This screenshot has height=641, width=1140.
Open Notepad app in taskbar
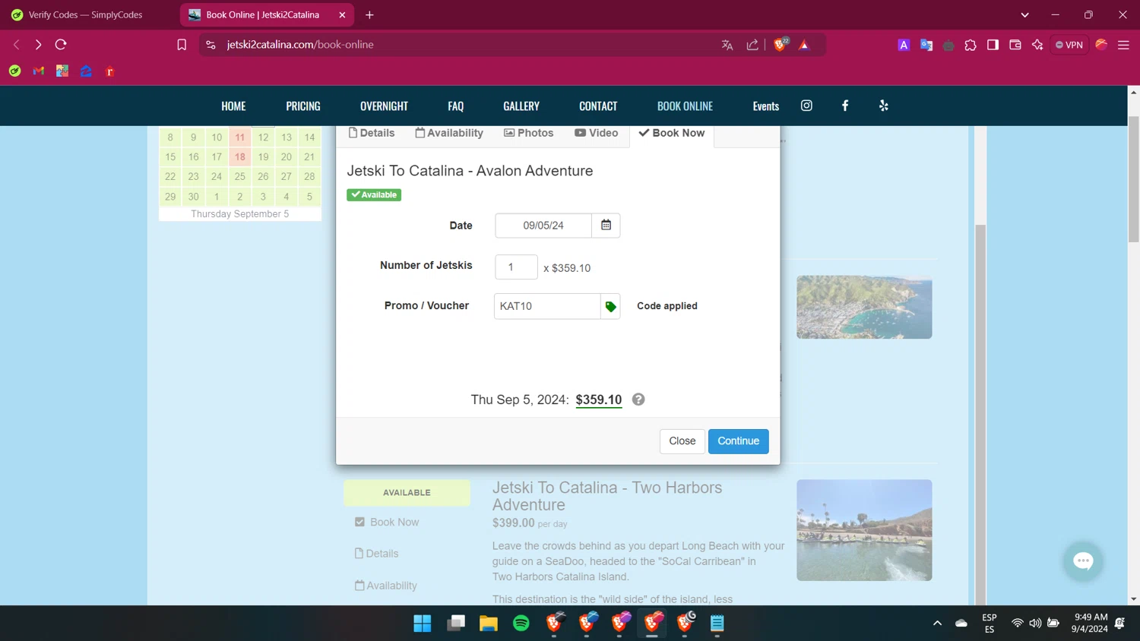coord(717,624)
